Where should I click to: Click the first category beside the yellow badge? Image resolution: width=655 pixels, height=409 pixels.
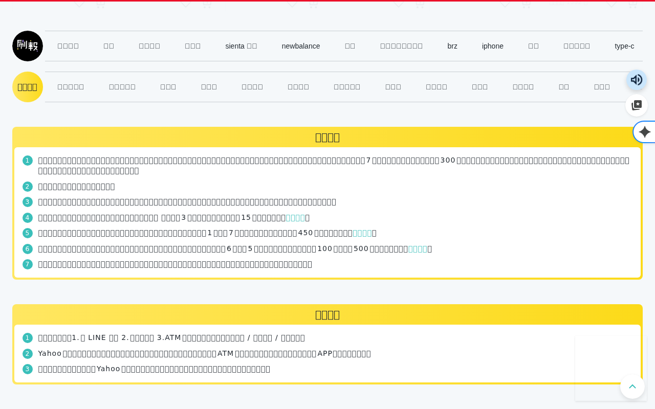71,87
